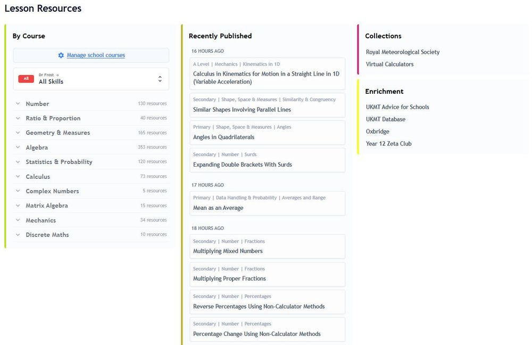The width and height of the screenshot is (532, 345).
Task: Open the All Skills course dropdown
Action: click(91, 79)
